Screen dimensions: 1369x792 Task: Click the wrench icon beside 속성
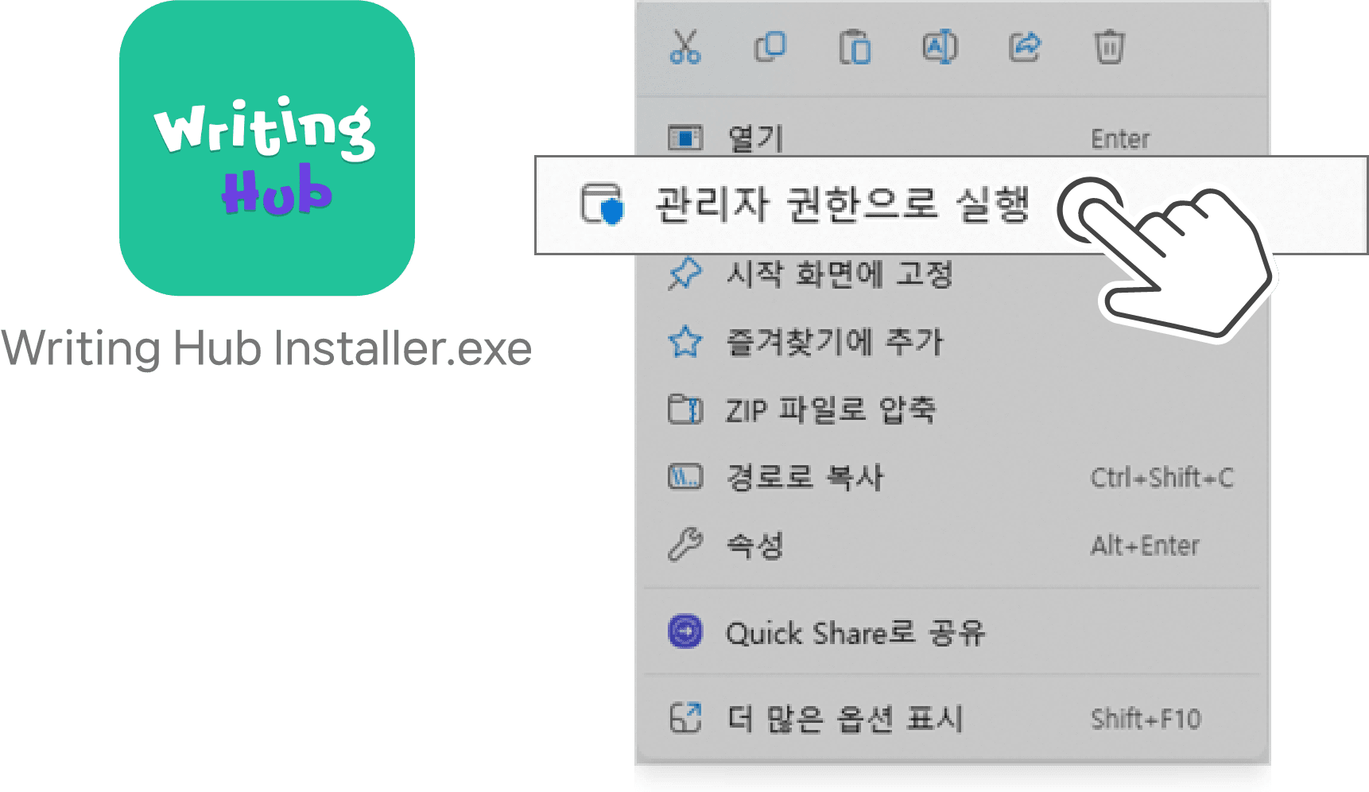click(685, 544)
